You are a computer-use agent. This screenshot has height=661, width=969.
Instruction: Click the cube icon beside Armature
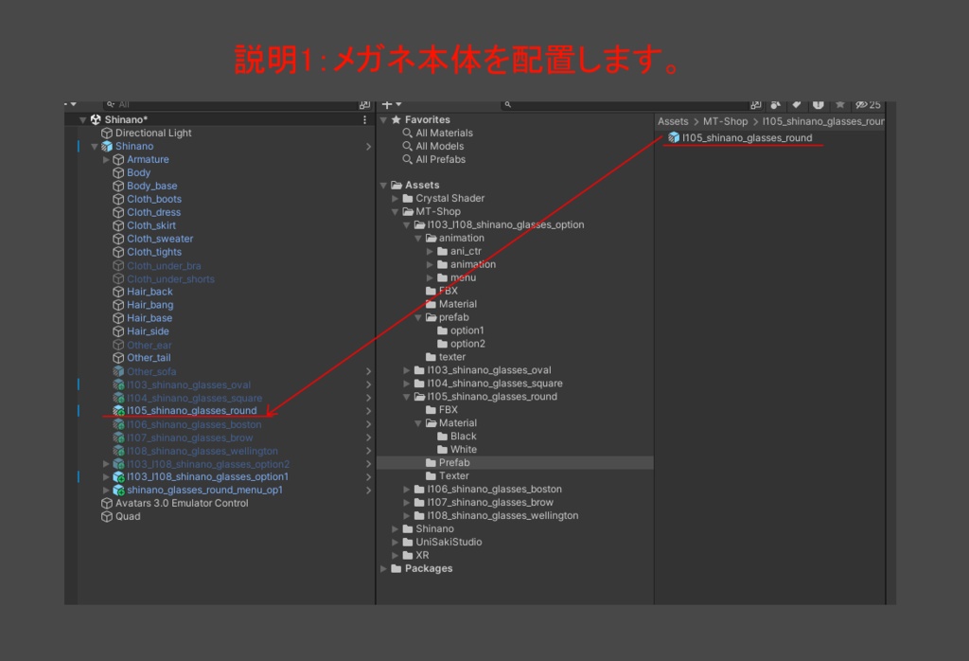click(118, 159)
